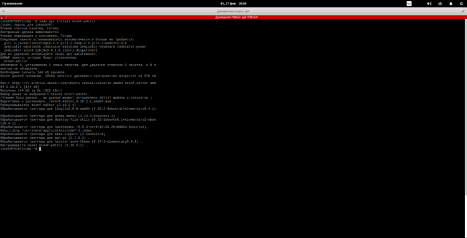
Task: Click the 'Необходимо скачать 144 kB архивов' line
Action: [33, 72]
